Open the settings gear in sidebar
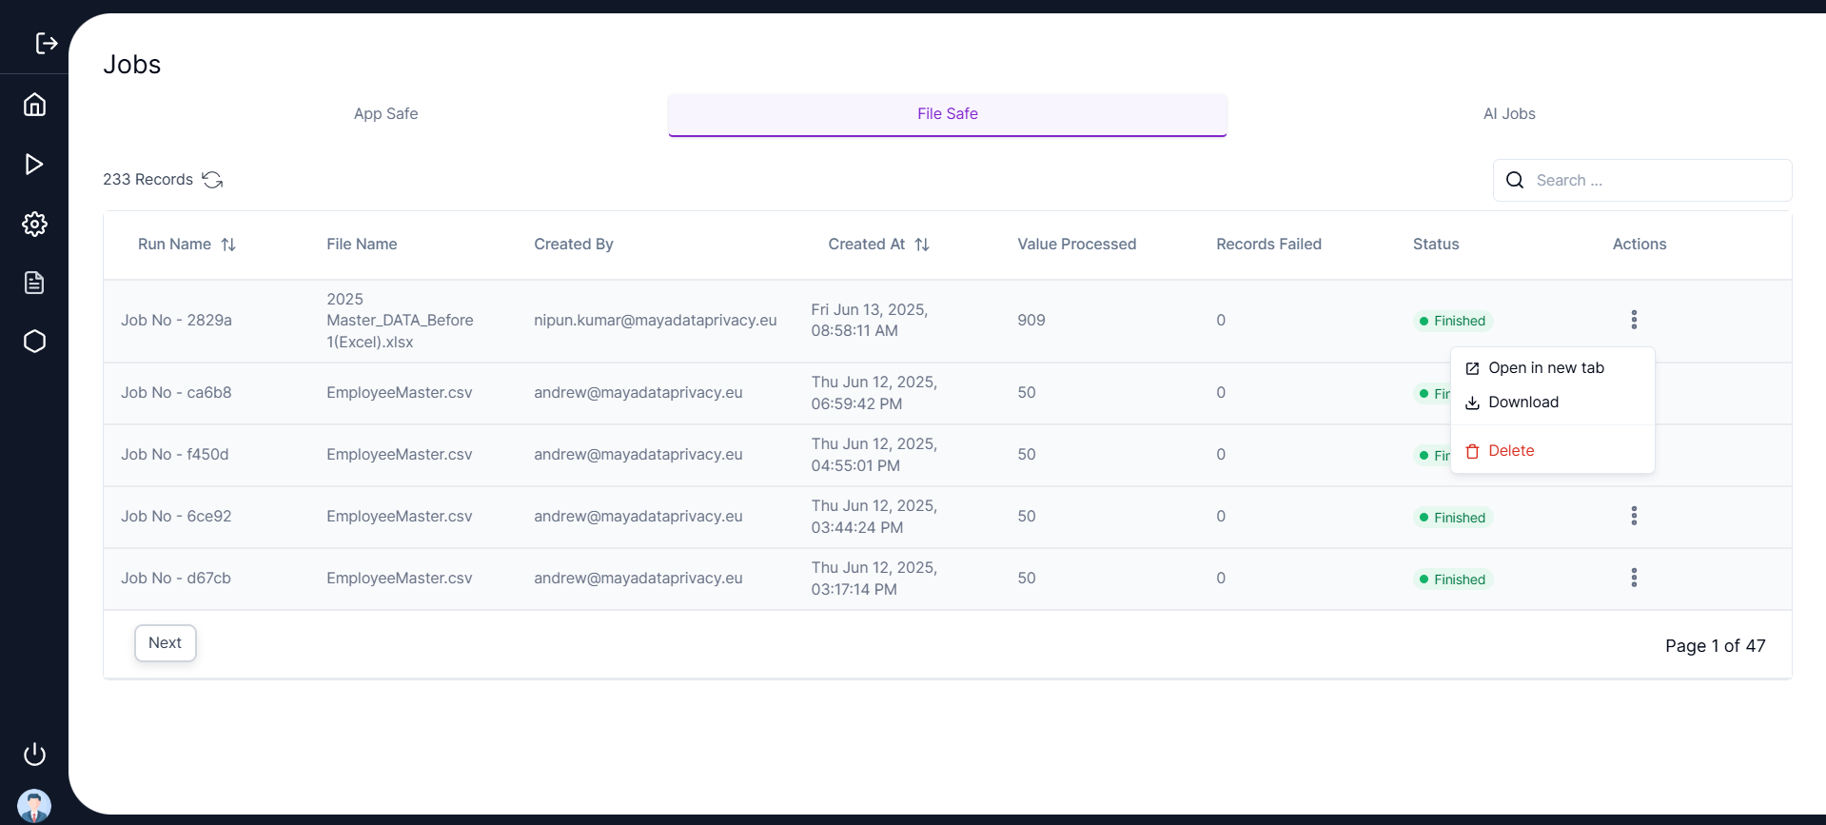 34,224
